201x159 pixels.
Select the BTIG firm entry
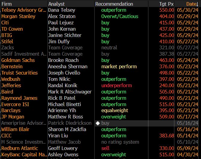pos(7,35)
